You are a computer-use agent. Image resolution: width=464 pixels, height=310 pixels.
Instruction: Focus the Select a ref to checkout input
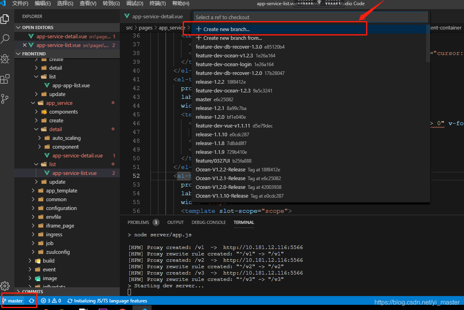(311, 17)
